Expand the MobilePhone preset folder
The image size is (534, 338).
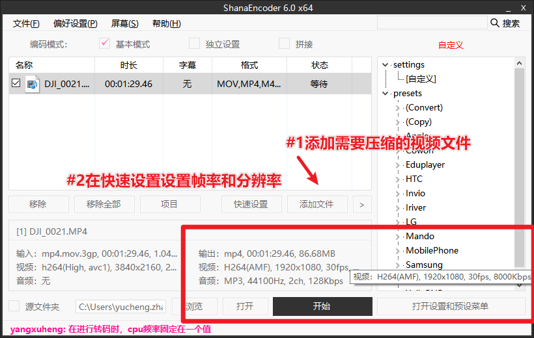397,251
